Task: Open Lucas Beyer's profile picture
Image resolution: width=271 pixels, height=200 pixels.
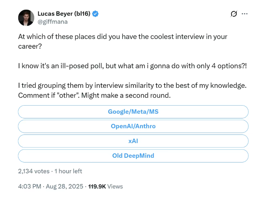Action: click(x=26, y=18)
